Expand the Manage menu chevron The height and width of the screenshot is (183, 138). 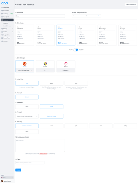13,29
